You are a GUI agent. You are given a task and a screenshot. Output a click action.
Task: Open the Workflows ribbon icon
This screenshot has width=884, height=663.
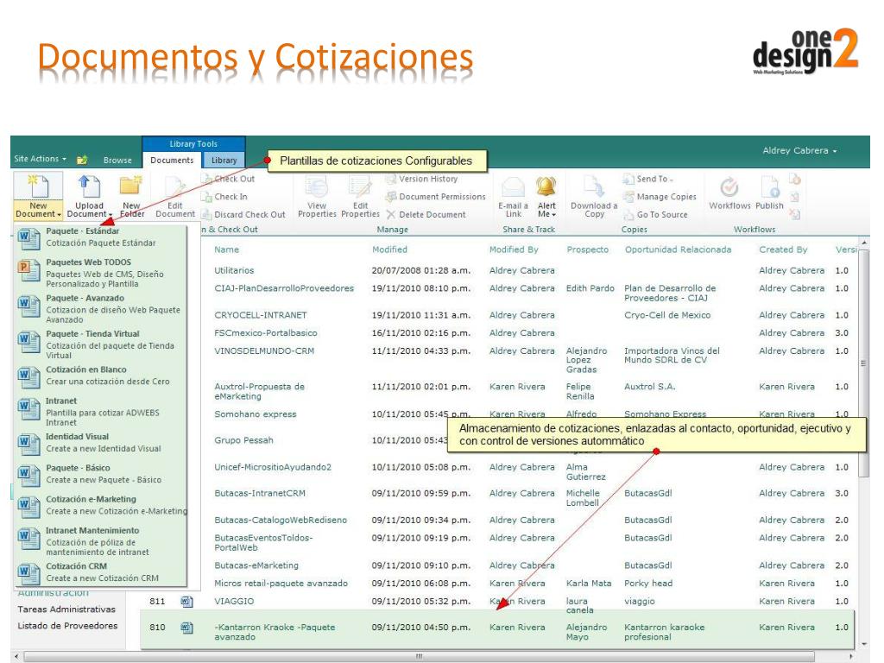729,186
